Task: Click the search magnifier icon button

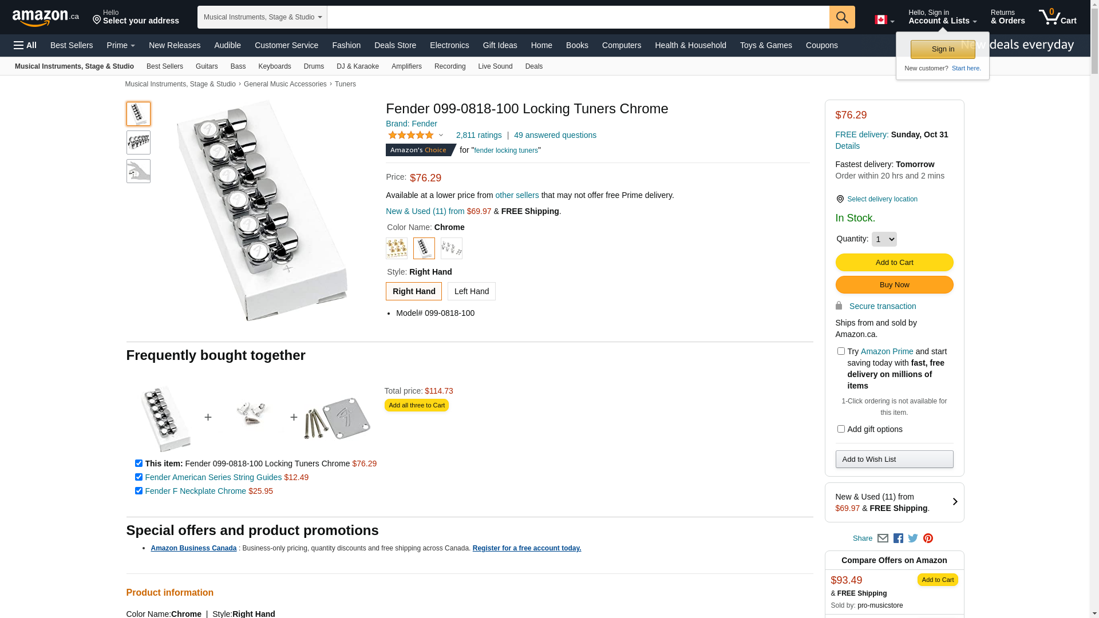Action: 841,17
